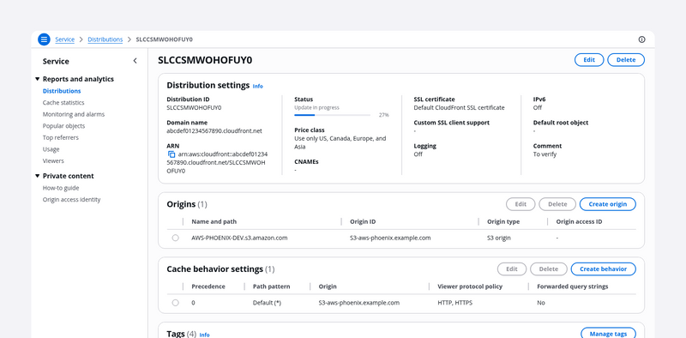Open Origin access identity page
This screenshot has height=338, width=686.
71,199
